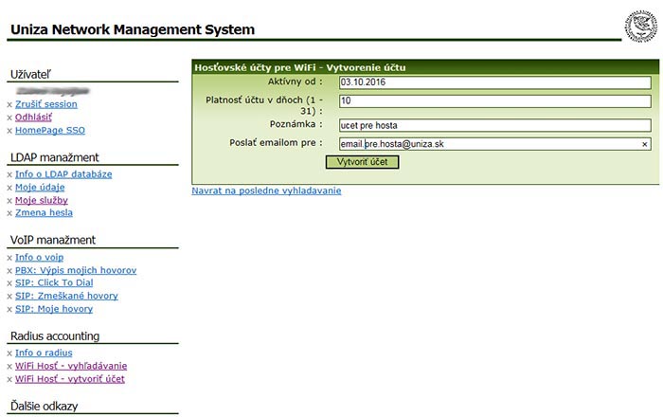Viewport: 663px width, 417px height.
Task: Click the blurred username under Užívateľ
Action: pos(52,91)
